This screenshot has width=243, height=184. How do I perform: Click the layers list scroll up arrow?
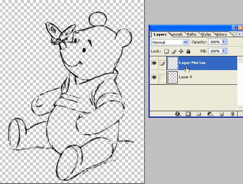click(240, 60)
